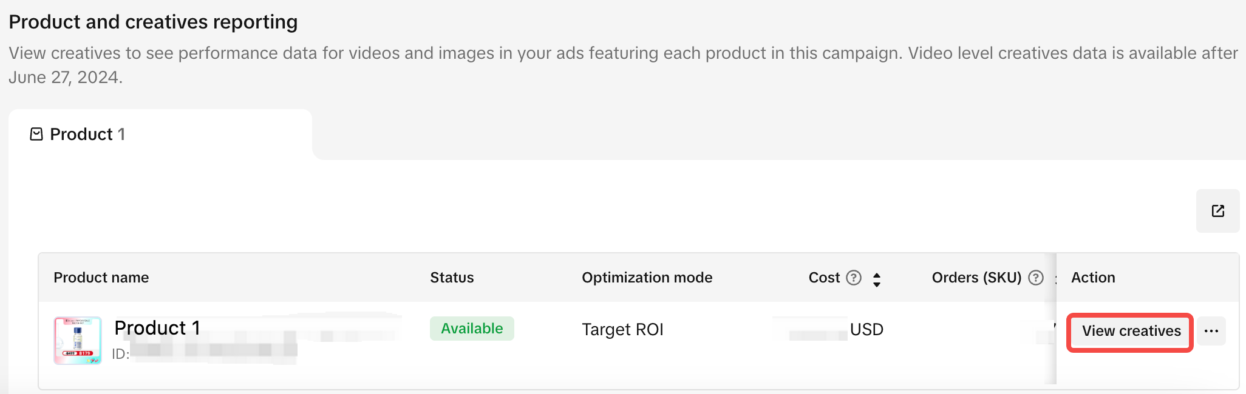Sort the table by the Cost arrows

(x=877, y=279)
